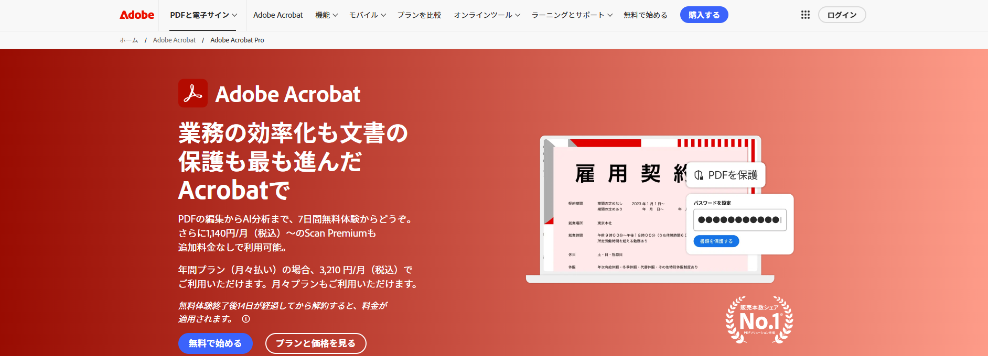Click Adobe Acrobat Pro breadcrumb text
This screenshot has height=356, width=988.
coord(237,40)
